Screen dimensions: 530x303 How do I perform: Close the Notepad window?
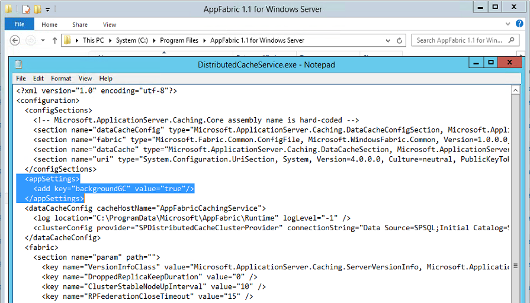[x=510, y=63]
